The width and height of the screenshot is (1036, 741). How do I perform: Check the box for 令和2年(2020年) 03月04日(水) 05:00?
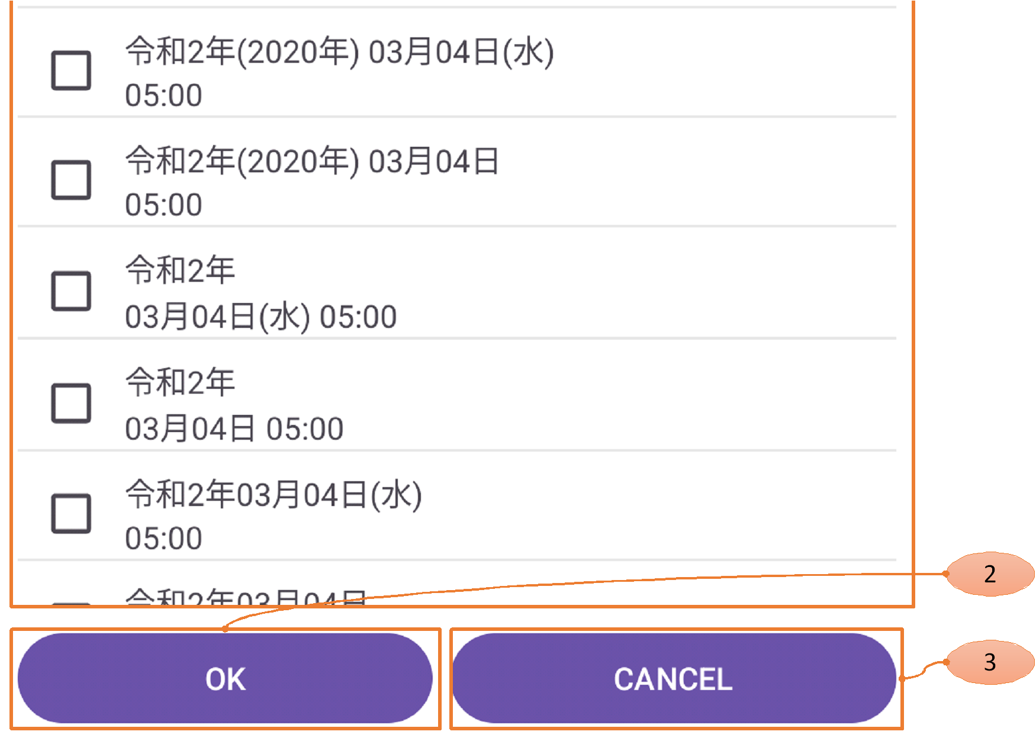pyautogui.click(x=71, y=70)
